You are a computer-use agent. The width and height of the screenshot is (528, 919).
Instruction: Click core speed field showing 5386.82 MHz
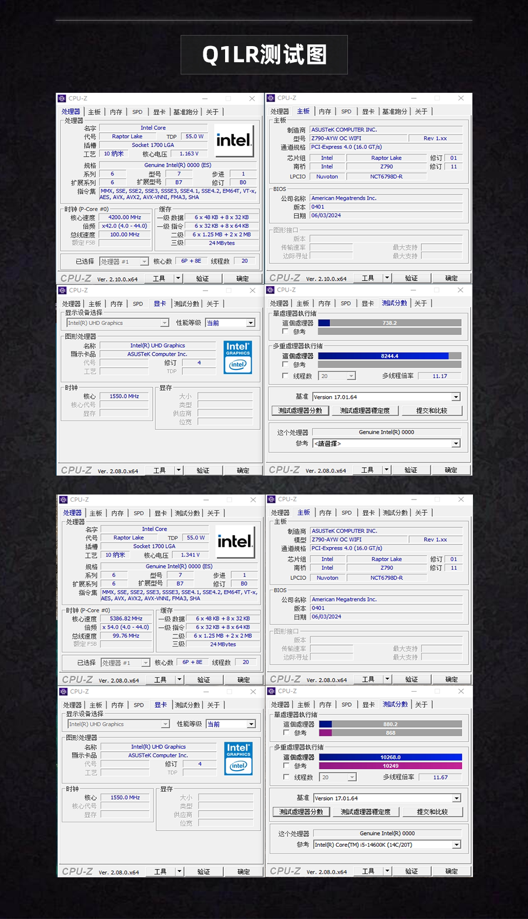click(x=126, y=618)
